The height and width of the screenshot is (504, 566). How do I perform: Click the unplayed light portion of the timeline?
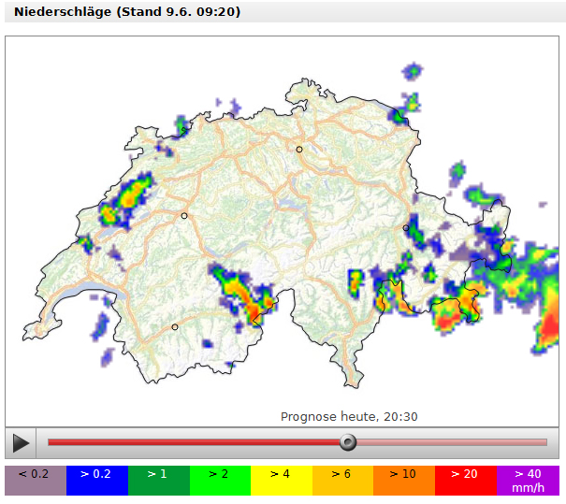449,442
